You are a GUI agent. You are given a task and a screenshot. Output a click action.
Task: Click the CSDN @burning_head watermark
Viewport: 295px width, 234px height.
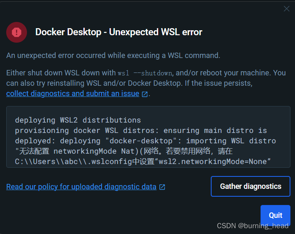pyautogui.click(x=253, y=226)
